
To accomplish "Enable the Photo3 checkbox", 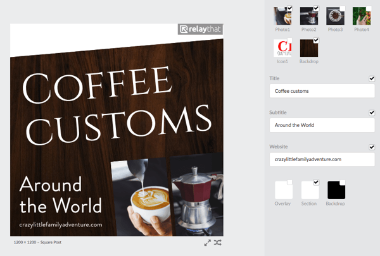I will click(x=343, y=8).
